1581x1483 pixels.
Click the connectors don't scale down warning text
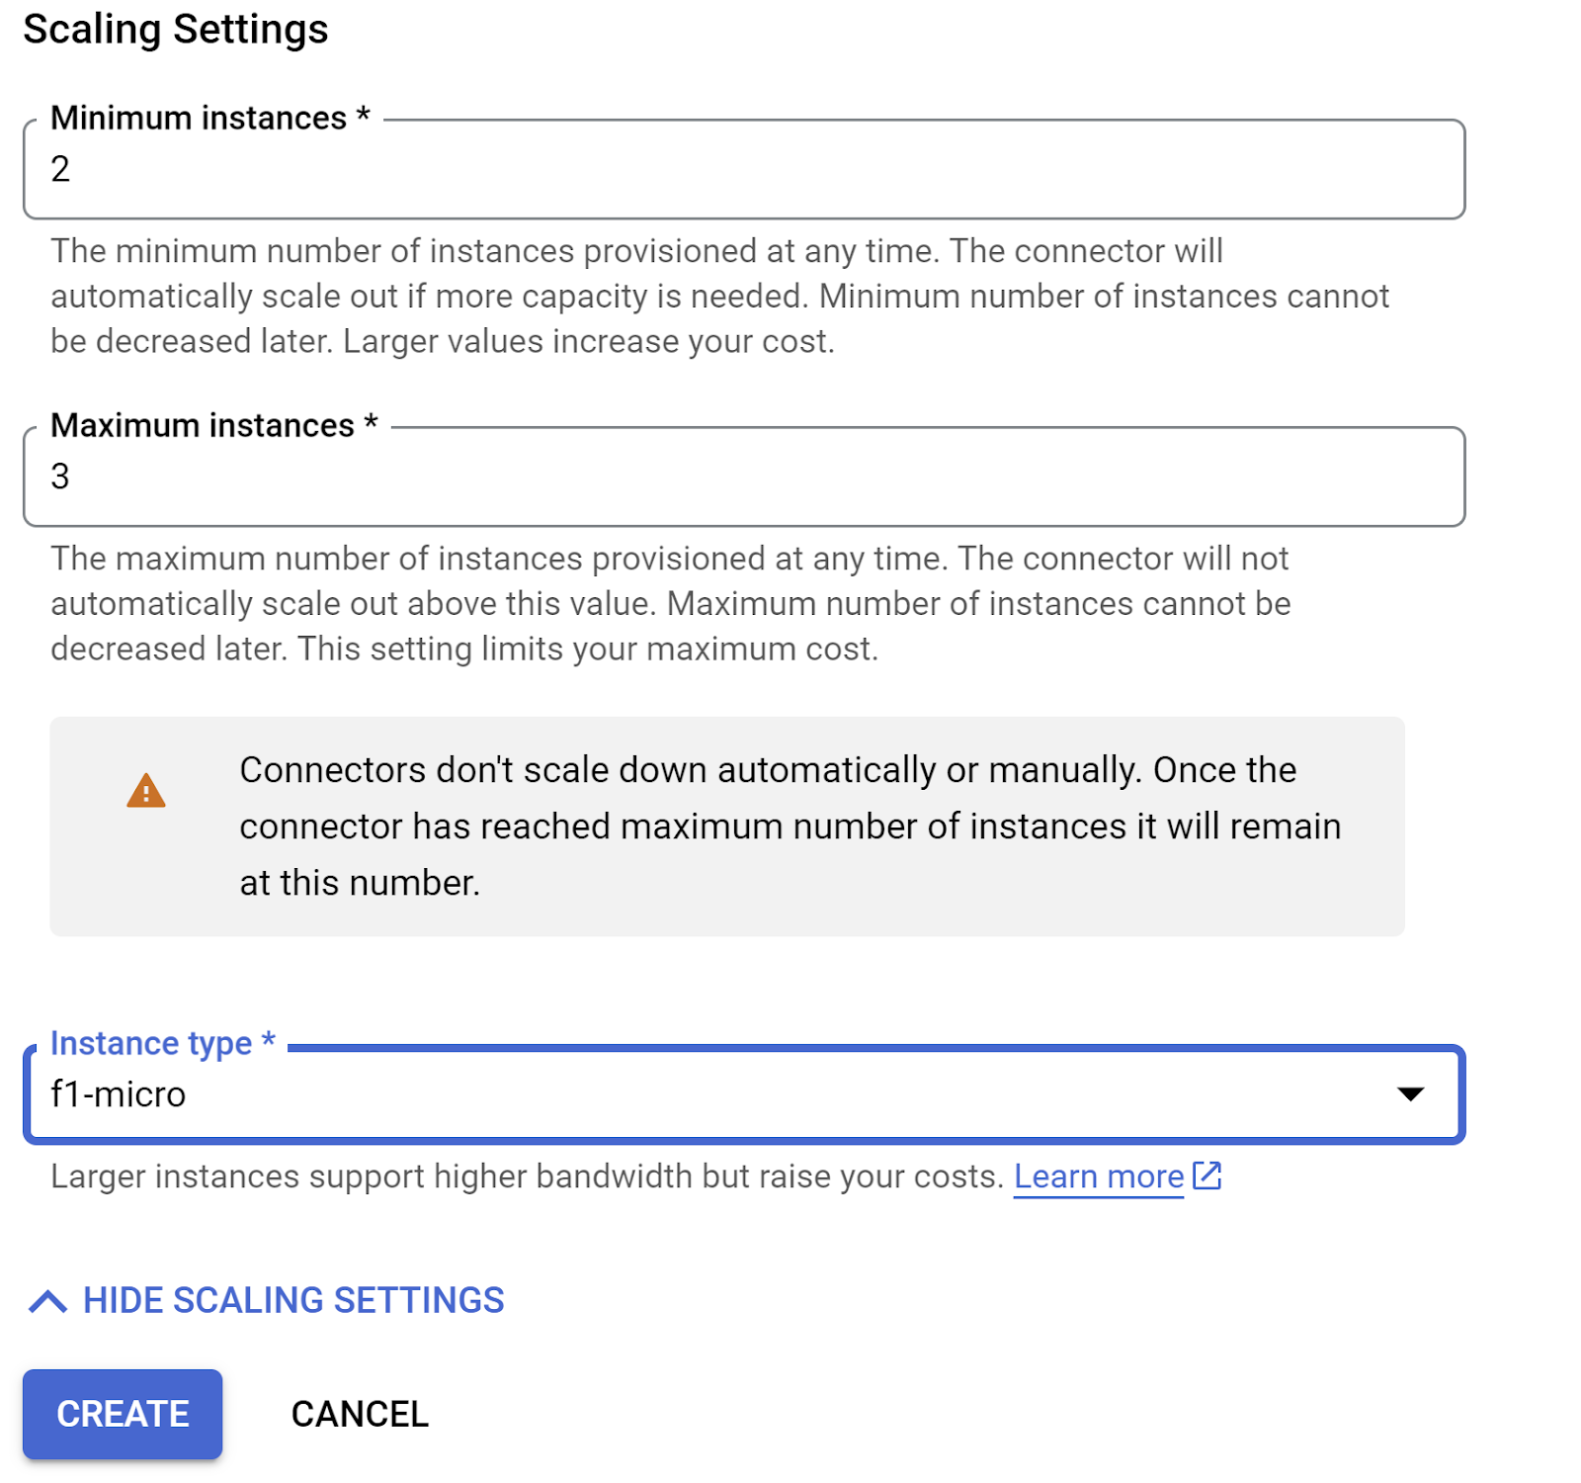[x=790, y=827]
